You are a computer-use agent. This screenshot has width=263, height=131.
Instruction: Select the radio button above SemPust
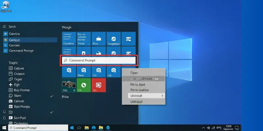(5, 112)
